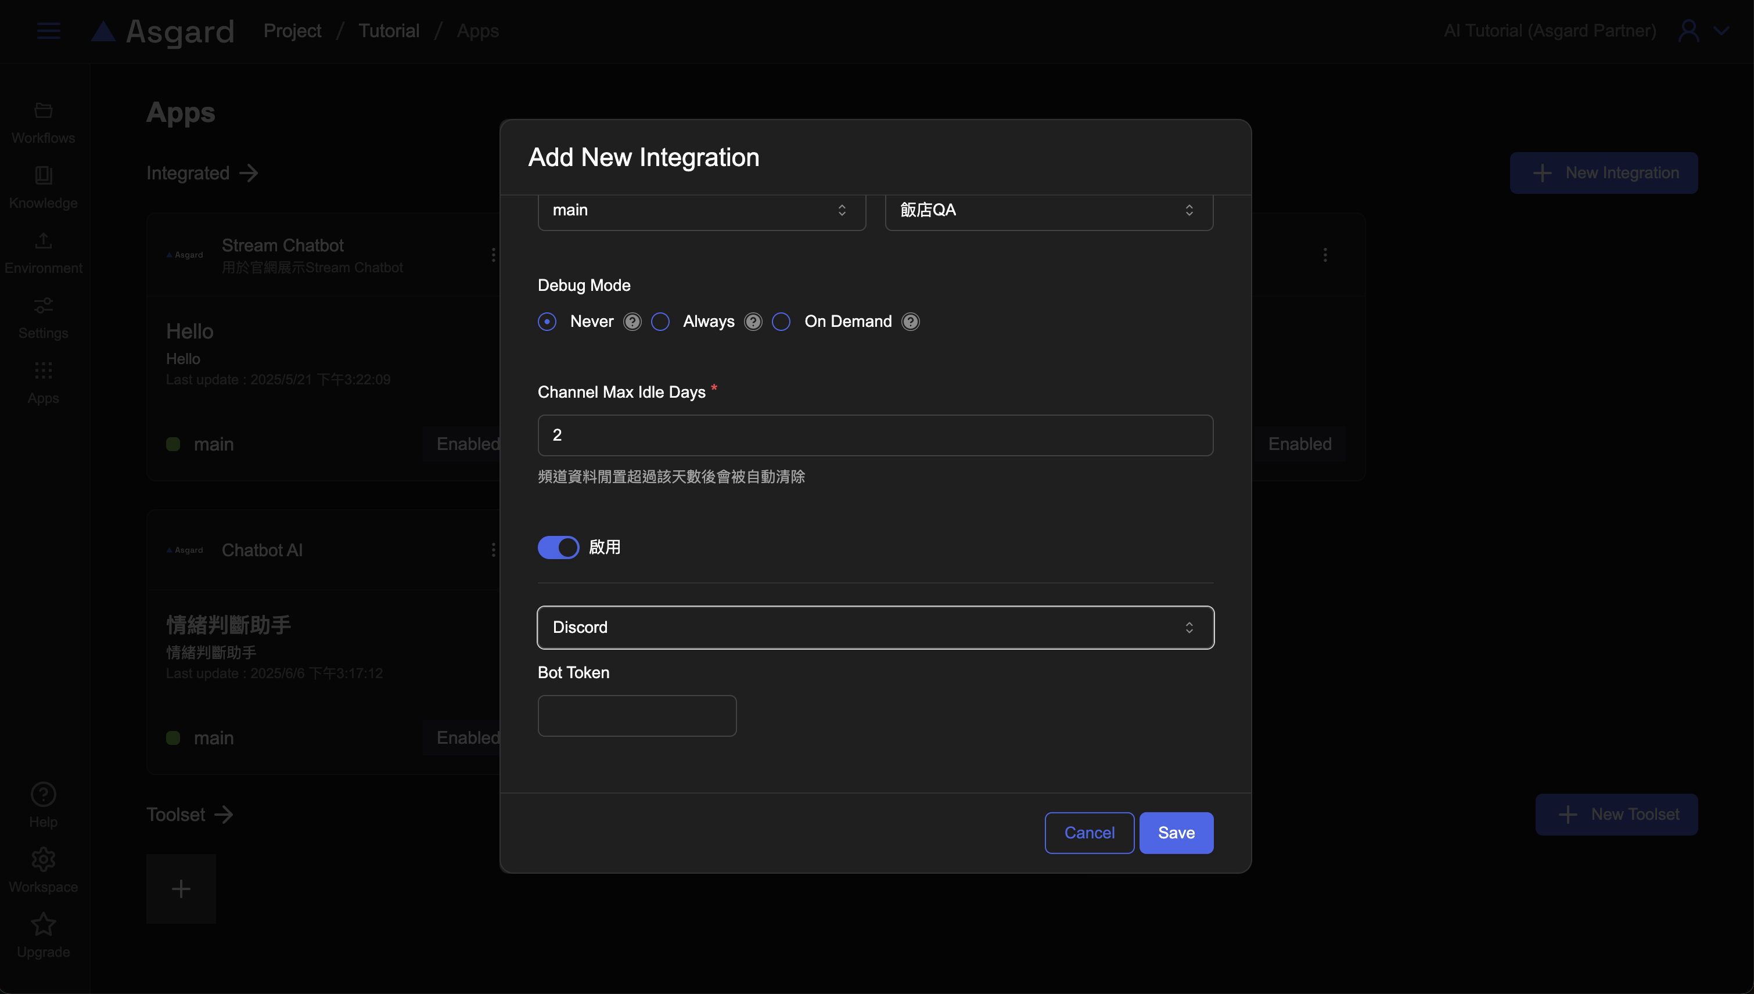Click the Cancel button
Viewport: 1754px width, 994px height.
(1089, 833)
